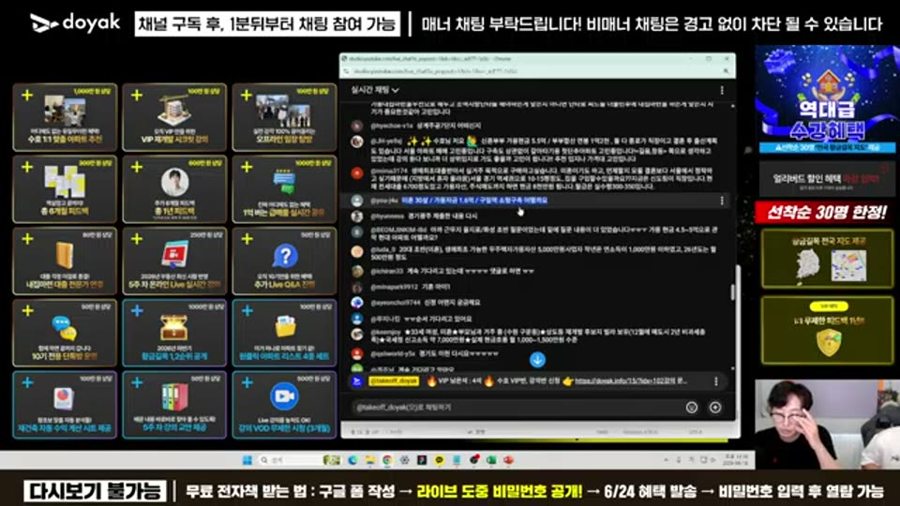Open the Windows Start menu
Screen dimensions: 900x506
(247, 460)
